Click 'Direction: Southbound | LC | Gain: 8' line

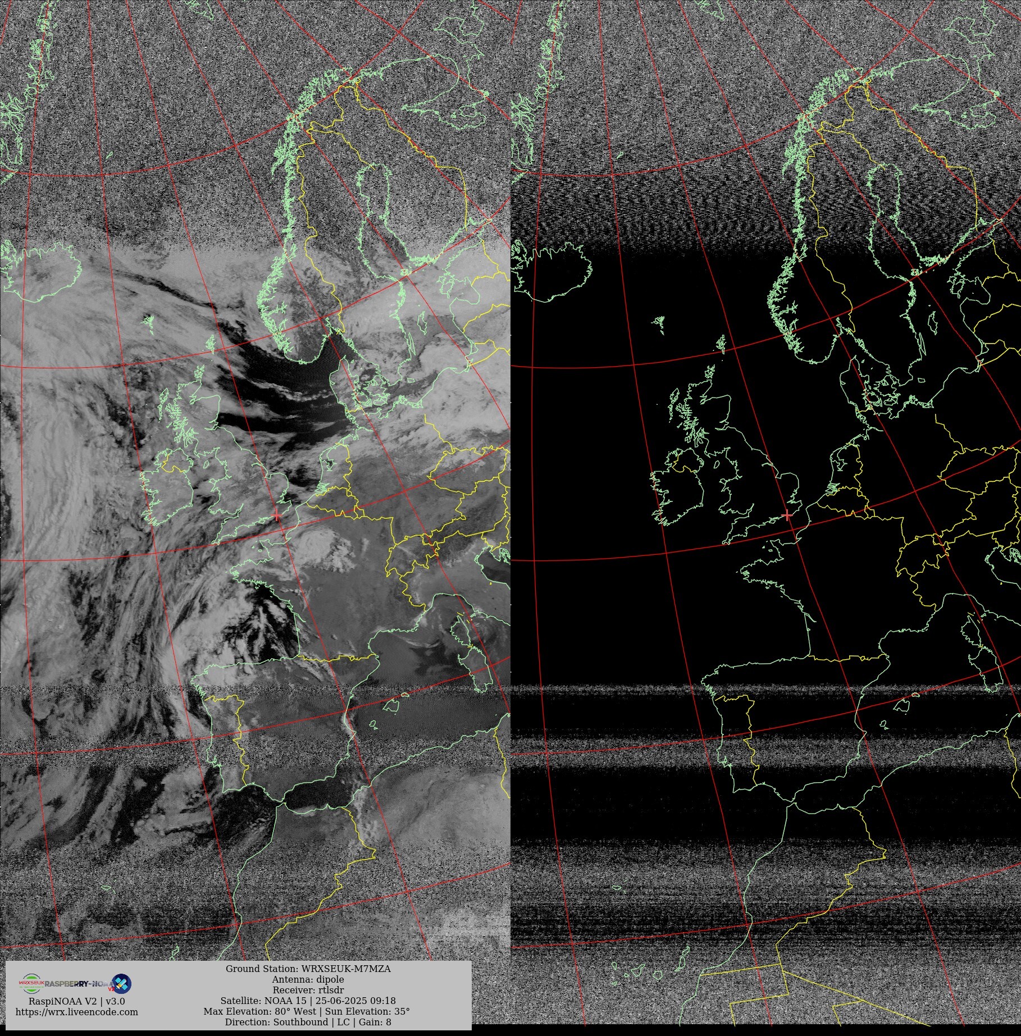[x=308, y=1022]
